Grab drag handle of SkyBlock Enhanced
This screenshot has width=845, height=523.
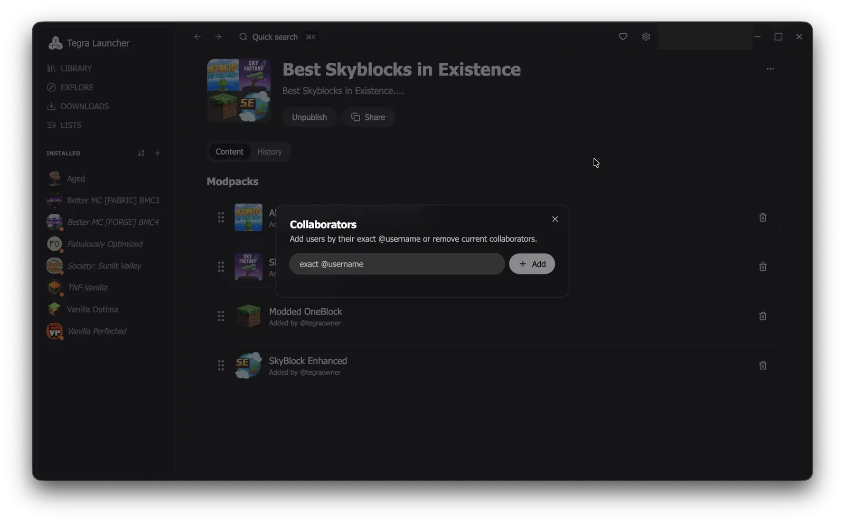tap(221, 366)
